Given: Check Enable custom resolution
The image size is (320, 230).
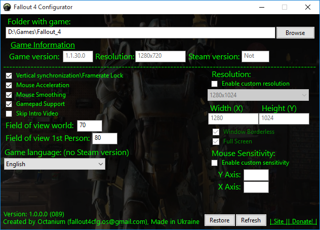Looking at the screenshot, I should (x=215, y=84).
